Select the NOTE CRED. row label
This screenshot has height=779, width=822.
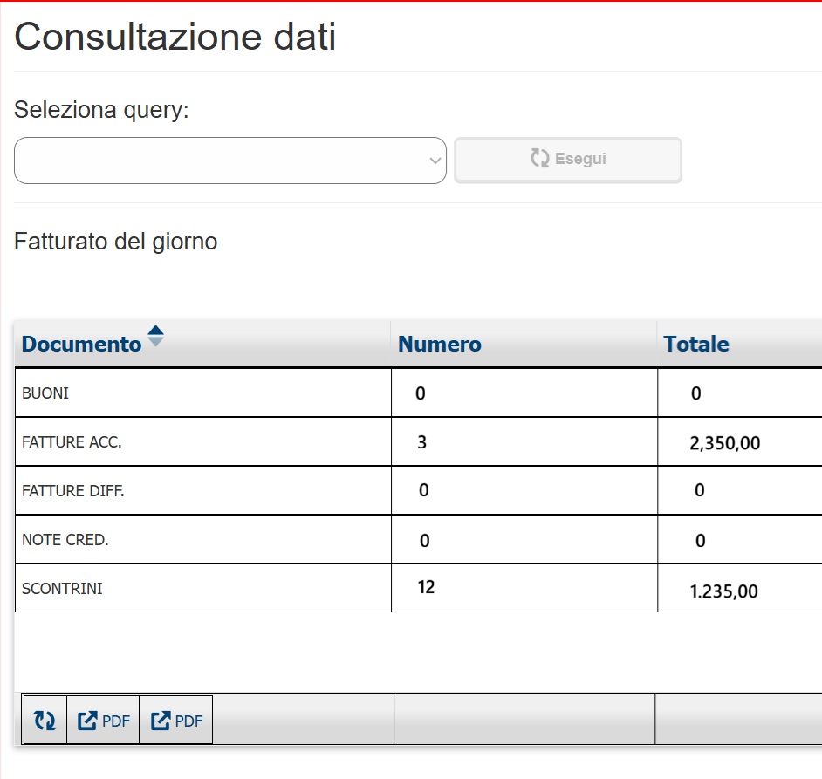click(x=65, y=539)
